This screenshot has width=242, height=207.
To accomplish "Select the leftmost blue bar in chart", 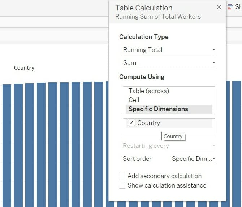I will [x=7, y=144].
